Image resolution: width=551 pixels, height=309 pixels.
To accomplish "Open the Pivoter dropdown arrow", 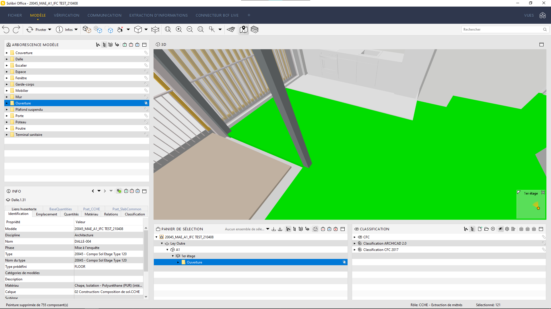I will 50,29.
